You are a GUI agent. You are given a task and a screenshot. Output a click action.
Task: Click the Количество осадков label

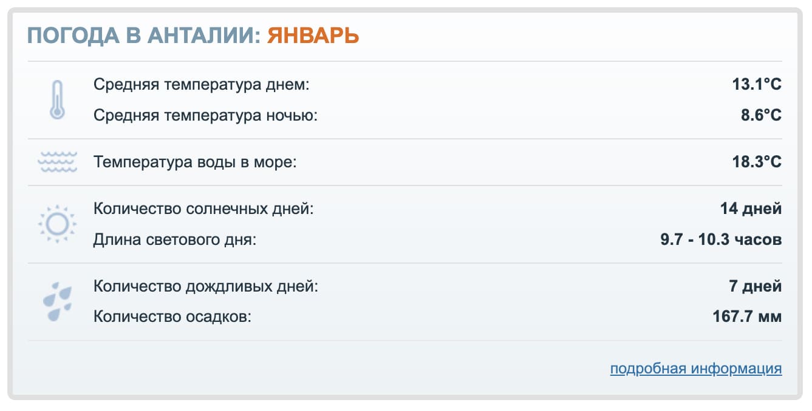pyautogui.click(x=173, y=315)
